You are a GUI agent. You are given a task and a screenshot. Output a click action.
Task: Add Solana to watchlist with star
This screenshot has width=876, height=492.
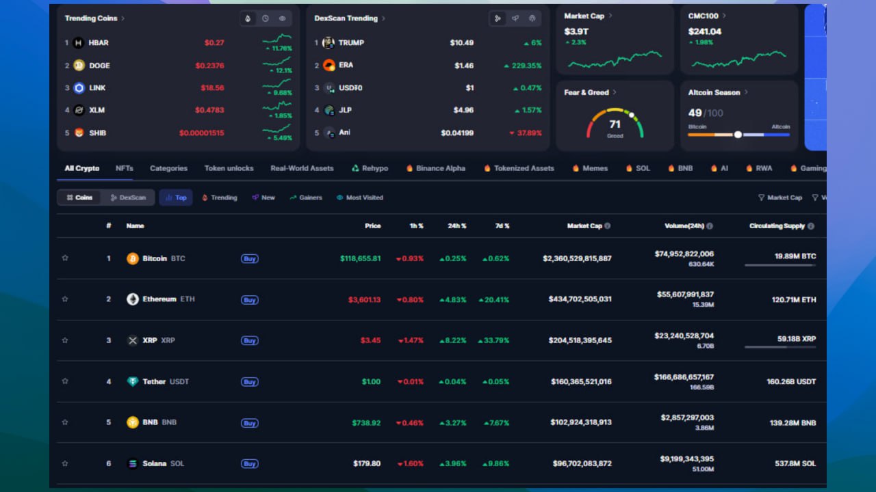pyautogui.click(x=65, y=463)
